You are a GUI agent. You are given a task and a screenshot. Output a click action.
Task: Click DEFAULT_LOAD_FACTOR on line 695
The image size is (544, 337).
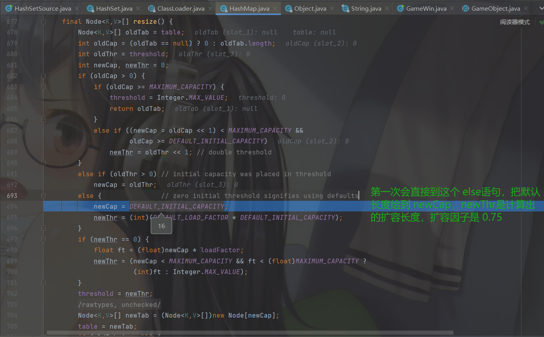tap(191, 217)
